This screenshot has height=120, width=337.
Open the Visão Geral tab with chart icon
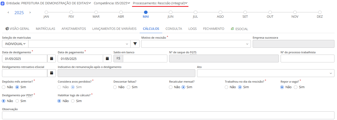point(17,29)
